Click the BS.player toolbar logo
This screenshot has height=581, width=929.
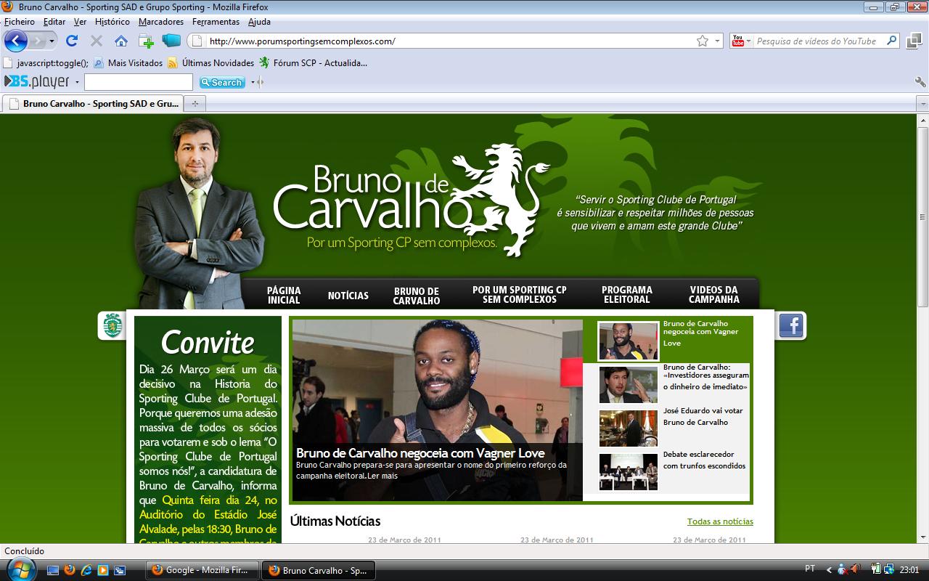coord(37,82)
